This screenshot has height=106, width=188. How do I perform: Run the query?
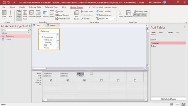coord(10,14)
